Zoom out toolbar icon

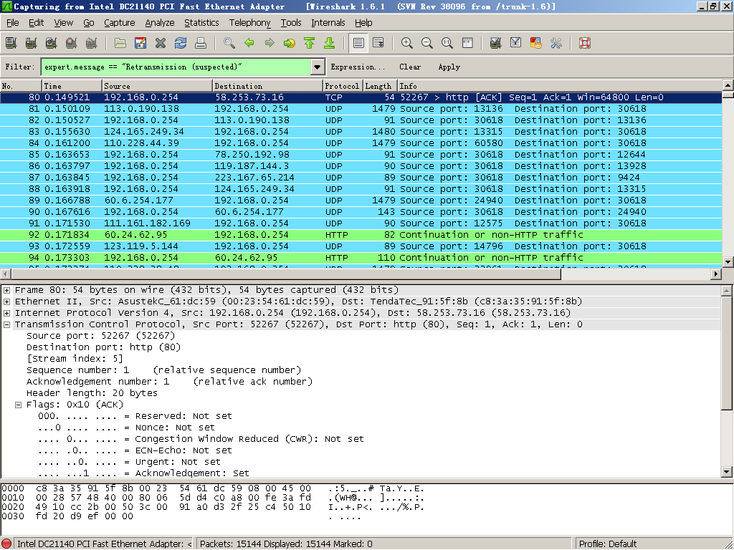[427, 43]
